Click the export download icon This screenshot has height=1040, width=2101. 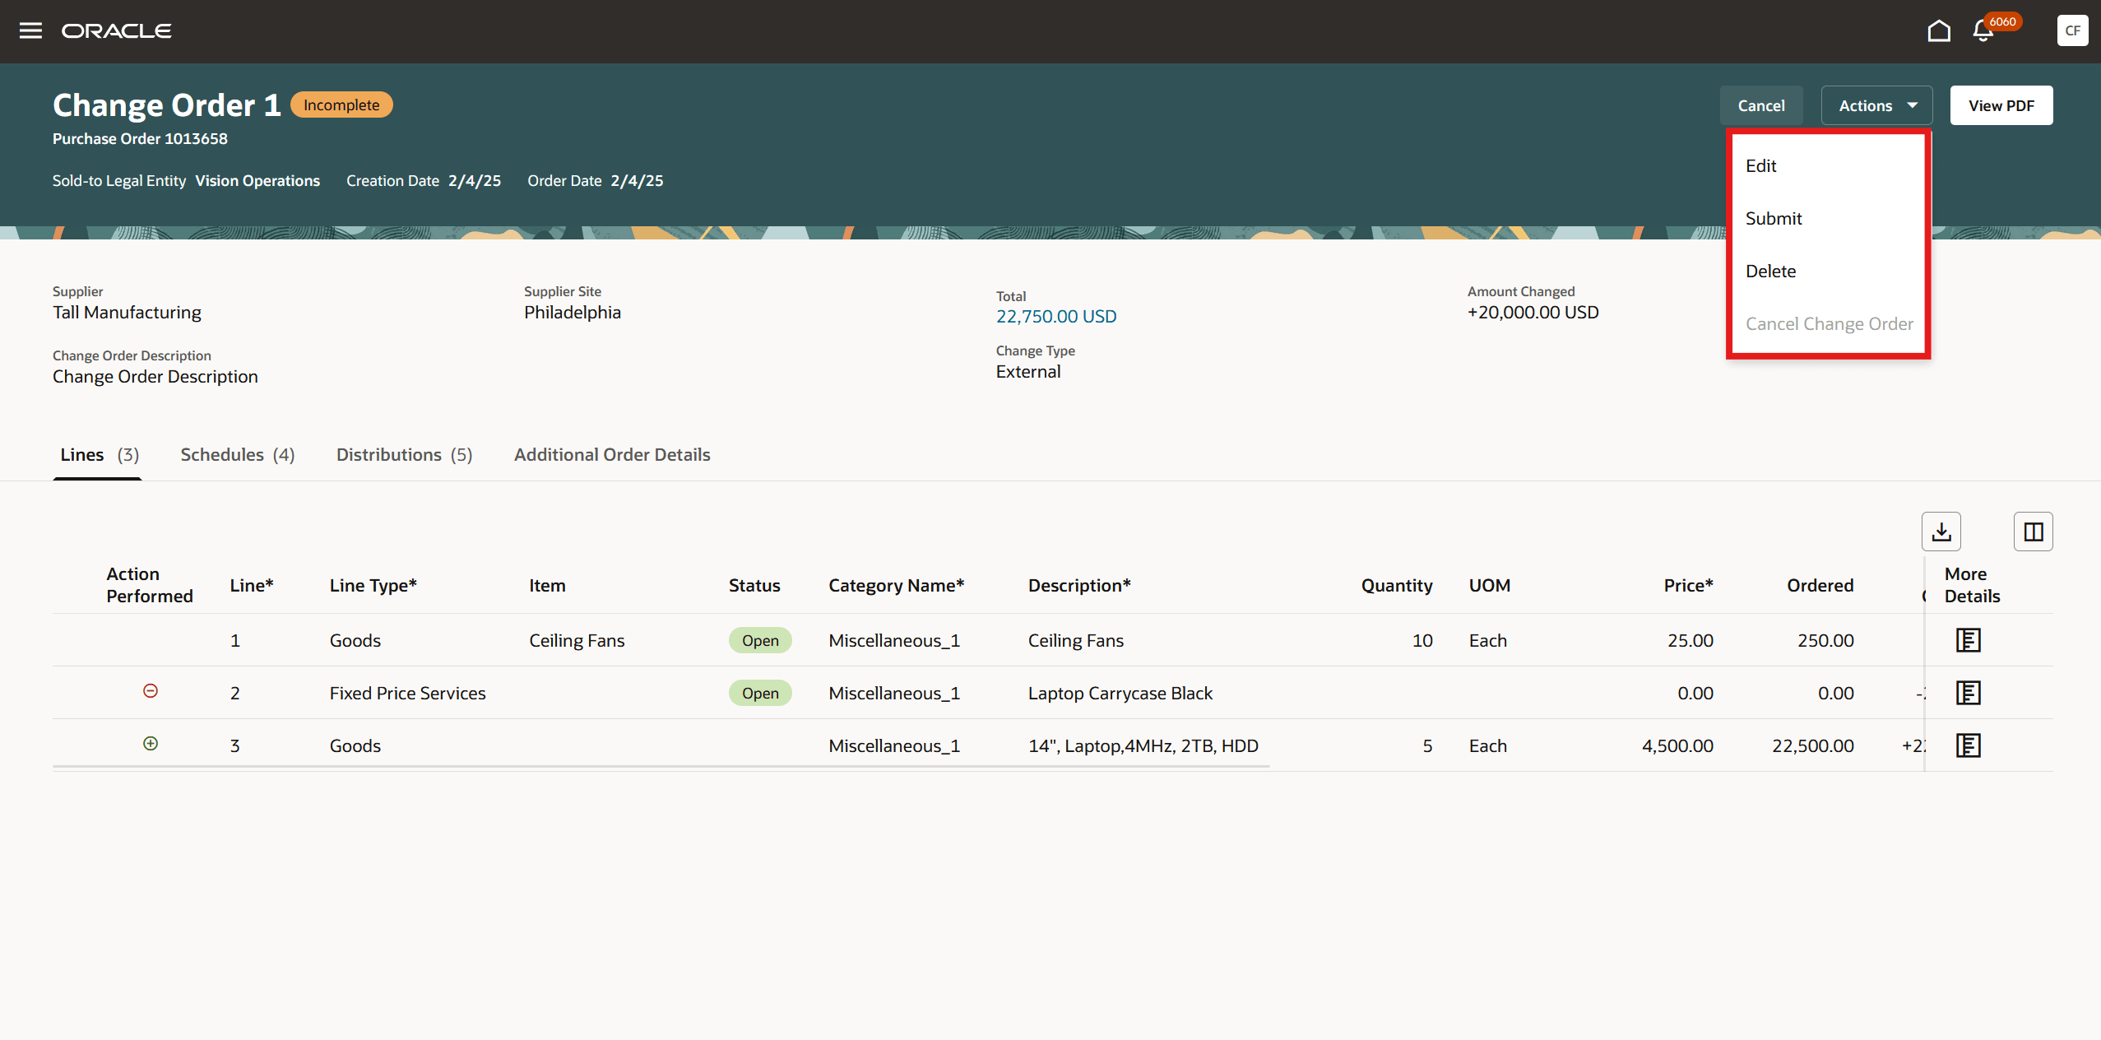(x=1941, y=532)
